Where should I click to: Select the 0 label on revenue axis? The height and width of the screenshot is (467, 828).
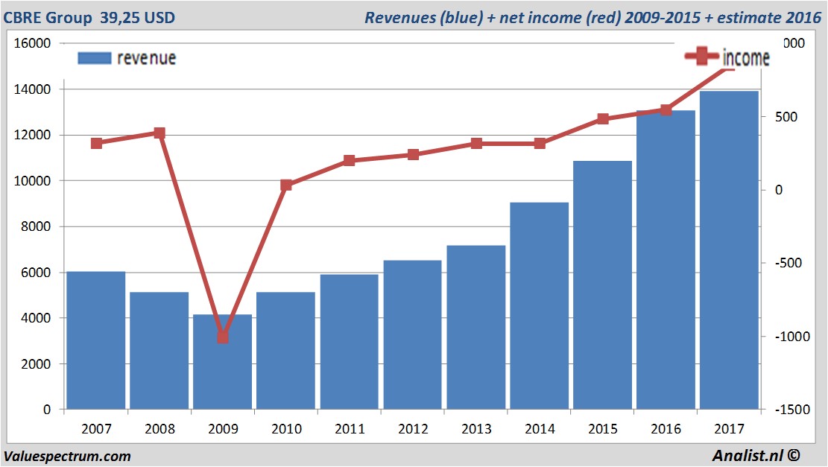pos(47,410)
